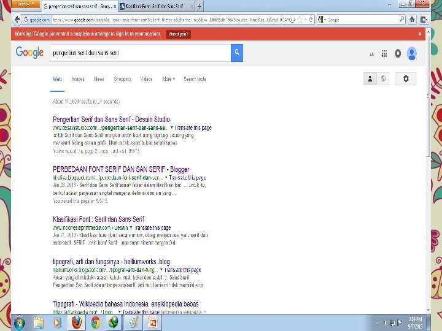Select the News search tab
The height and width of the screenshot is (331, 442).
[99, 79]
